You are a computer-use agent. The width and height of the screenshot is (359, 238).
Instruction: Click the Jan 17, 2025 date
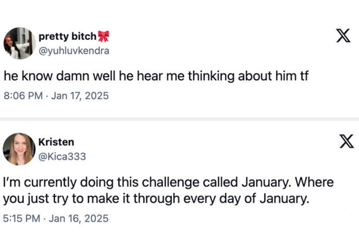(79, 95)
